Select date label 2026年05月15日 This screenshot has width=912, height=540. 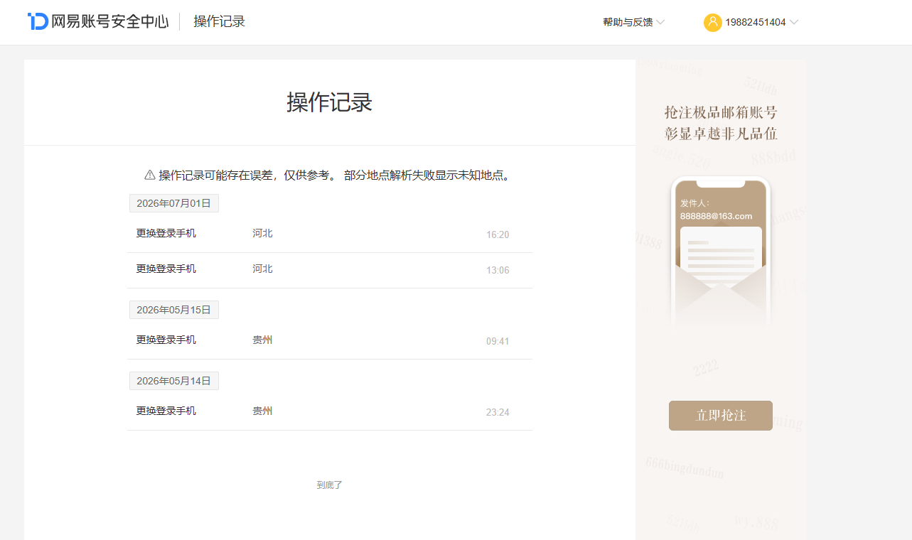(173, 310)
